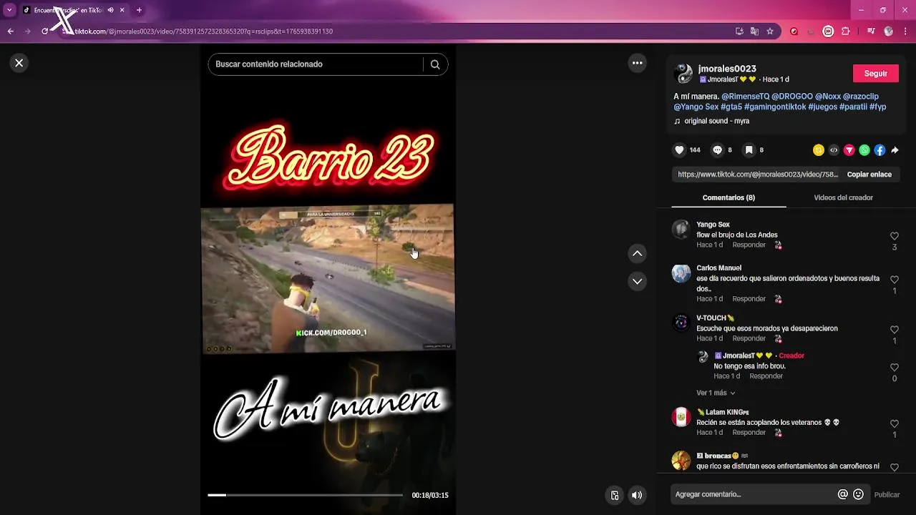
Task: Bookmark this page with star icon
Action: click(x=770, y=31)
